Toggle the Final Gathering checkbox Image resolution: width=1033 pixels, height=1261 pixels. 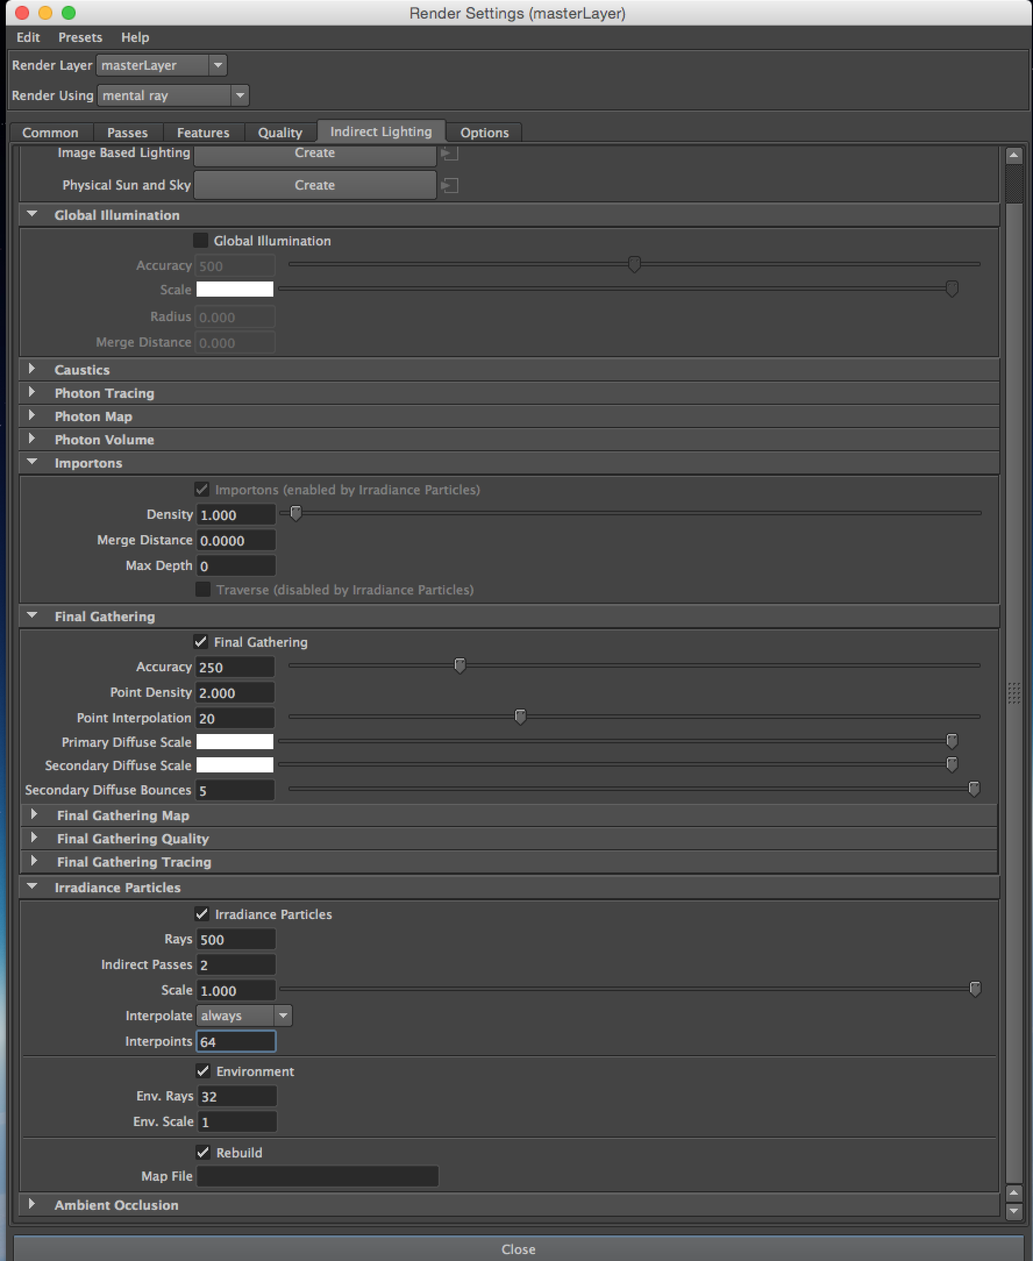pyautogui.click(x=201, y=642)
